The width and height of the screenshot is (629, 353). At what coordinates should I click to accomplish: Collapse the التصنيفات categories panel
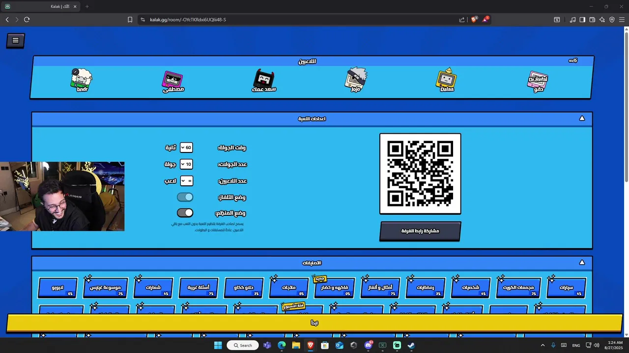tap(582, 262)
